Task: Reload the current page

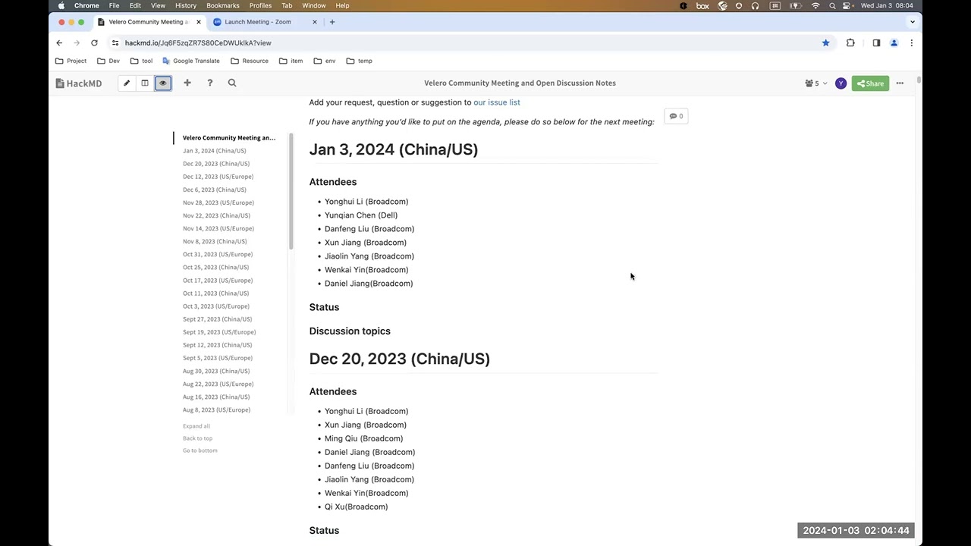Action: [x=94, y=43]
